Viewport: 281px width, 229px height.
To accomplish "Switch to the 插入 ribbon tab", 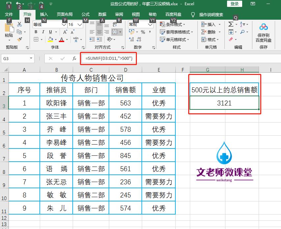I will pyautogui.click(x=43, y=14).
